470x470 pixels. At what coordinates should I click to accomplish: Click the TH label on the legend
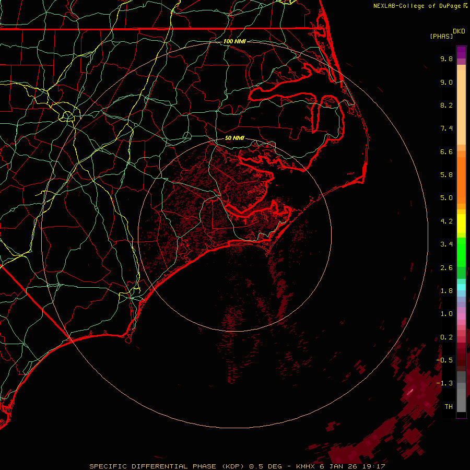pyautogui.click(x=448, y=406)
